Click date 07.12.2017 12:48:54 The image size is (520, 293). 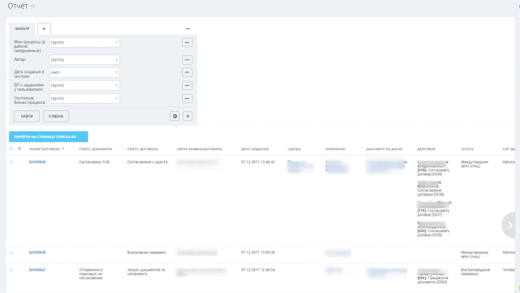click(258, 270)
